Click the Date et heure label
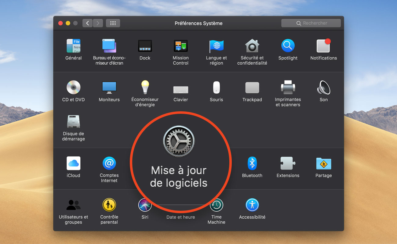Screen dimensions: 397x244 point(181,217)
